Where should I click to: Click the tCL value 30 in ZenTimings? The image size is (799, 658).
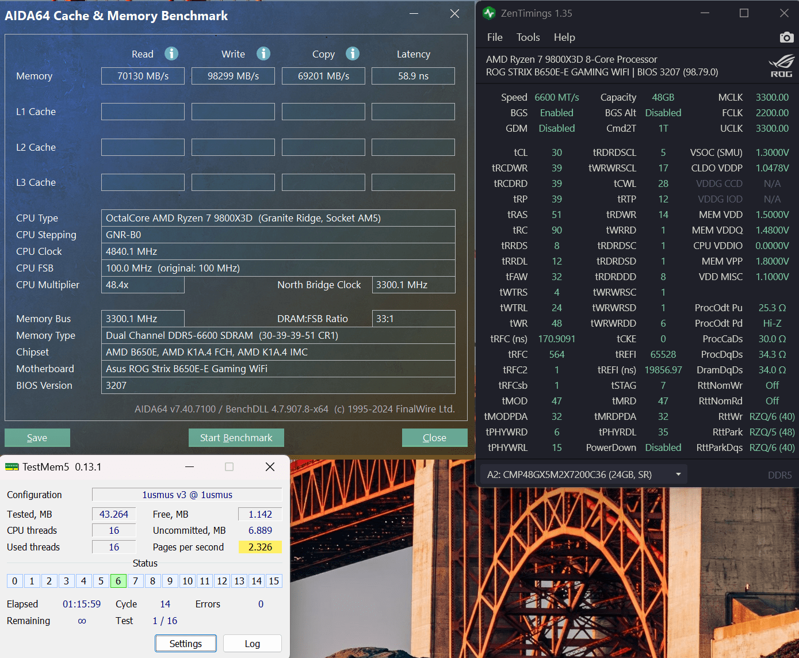click(x=557, y=152)
